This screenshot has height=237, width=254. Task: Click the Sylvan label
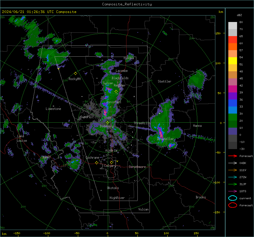pos(108,83)
